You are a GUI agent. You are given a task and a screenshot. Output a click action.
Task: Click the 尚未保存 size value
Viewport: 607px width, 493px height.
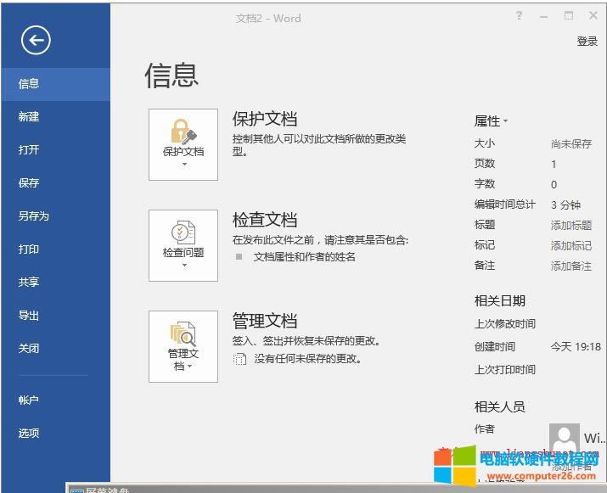(571, 144)
